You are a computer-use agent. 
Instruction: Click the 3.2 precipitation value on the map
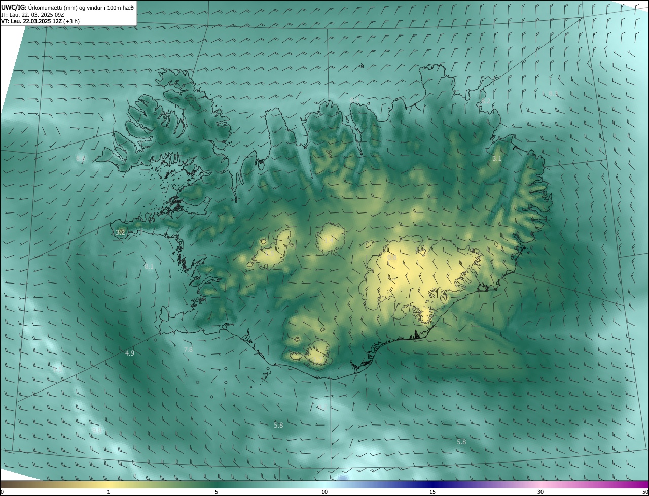(120, 232)
